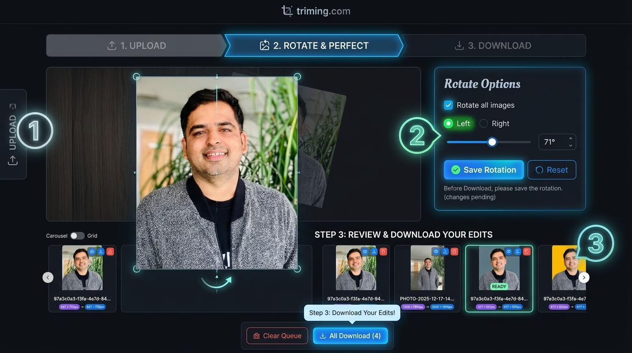Click the rotation angle slider handle
Screen dimensions: 632x353
pyautogui.click(x=492, y=142)
